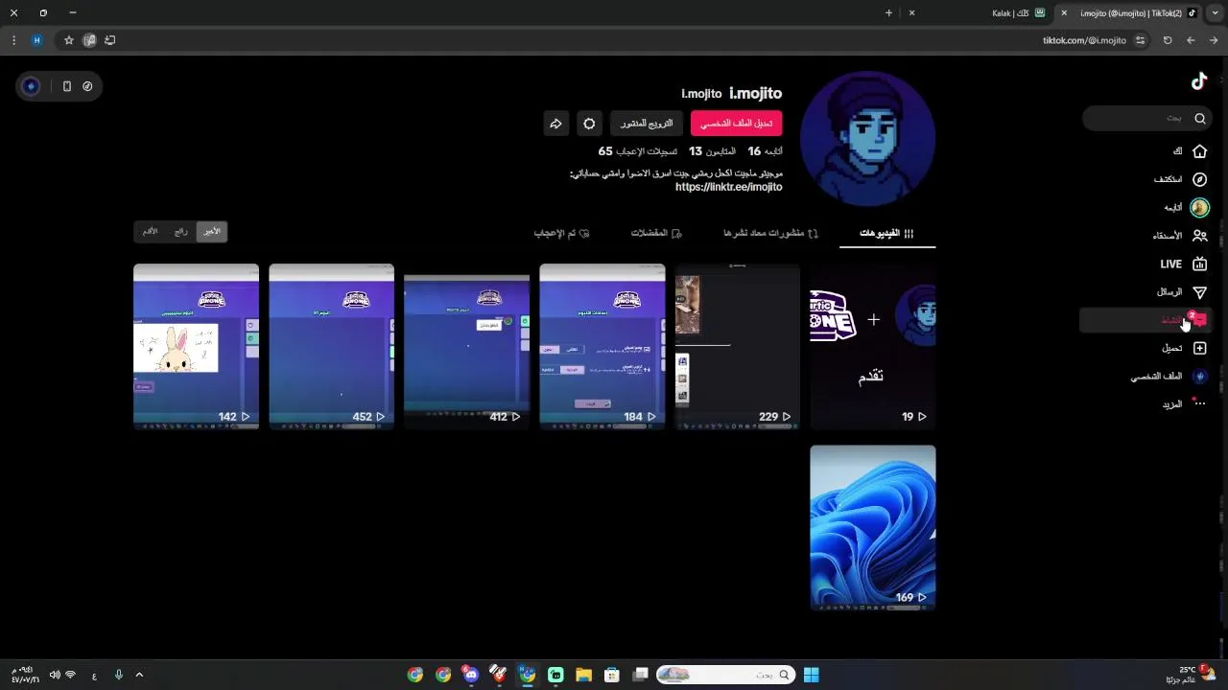Open the Chrome profile H avatar

pyautogui.click(x=36, y=40)
